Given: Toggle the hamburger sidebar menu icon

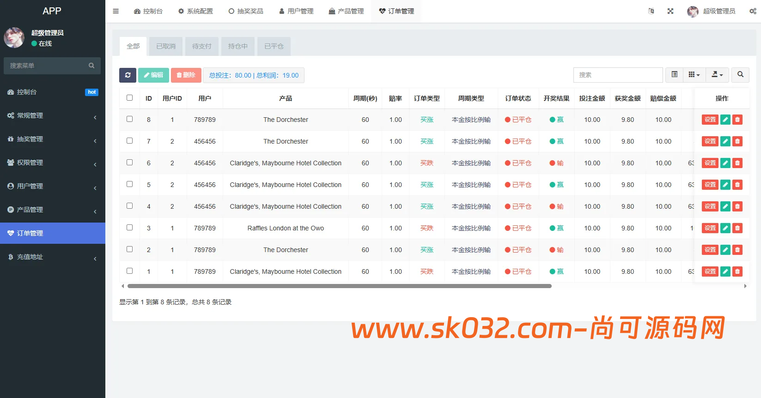Looking at the screenshot, I should pos(116,11).
